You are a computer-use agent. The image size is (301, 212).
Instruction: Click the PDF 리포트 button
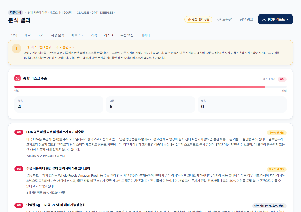275,19
